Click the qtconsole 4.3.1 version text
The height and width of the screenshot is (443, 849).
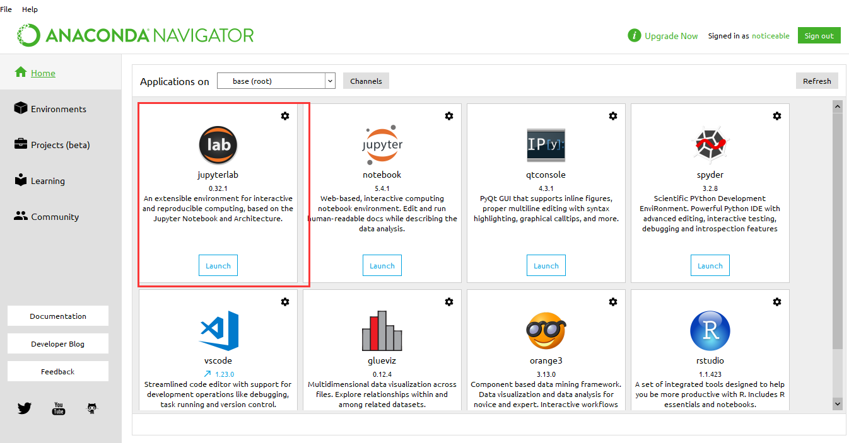(546, 188)
